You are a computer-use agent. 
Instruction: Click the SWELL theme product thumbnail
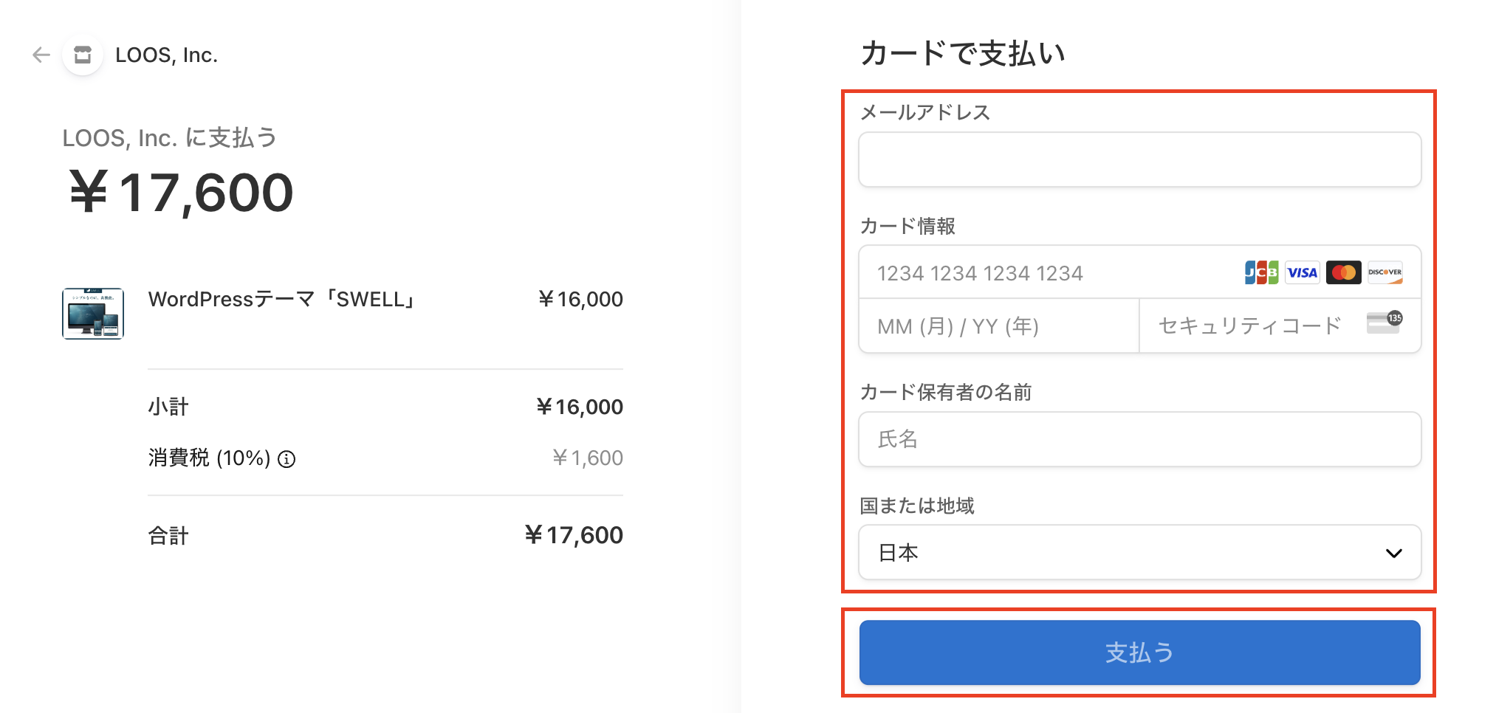pyautogui.click(x=93, y=314)
